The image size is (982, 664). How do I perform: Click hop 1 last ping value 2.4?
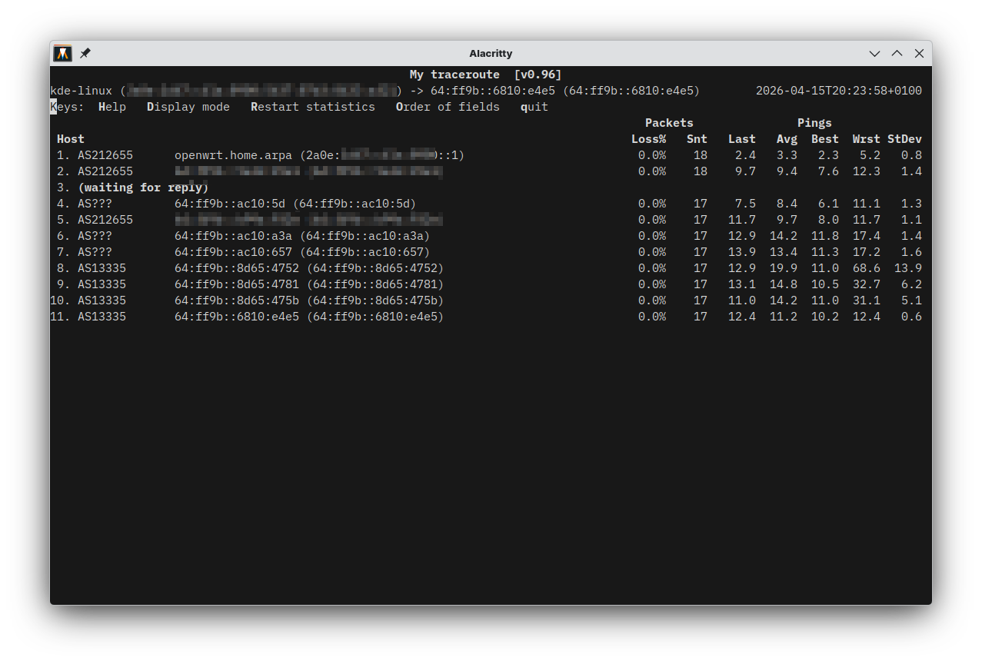coord(745,155)
